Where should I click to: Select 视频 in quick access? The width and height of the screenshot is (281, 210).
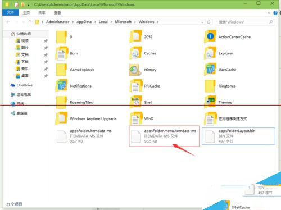(x=22, y=41)
